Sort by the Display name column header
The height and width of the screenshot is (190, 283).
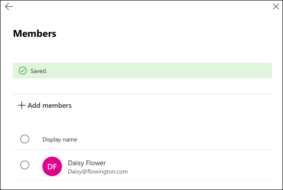[60, 140]
